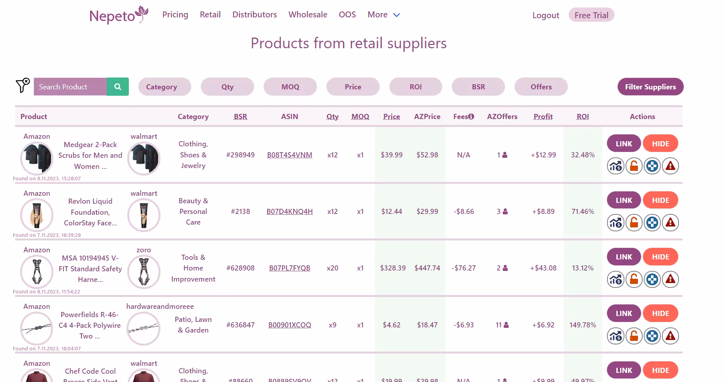724x382 pixels.
Task: Open sales chart icon for Medgear Scrubs row
Action: coord(616,166)
